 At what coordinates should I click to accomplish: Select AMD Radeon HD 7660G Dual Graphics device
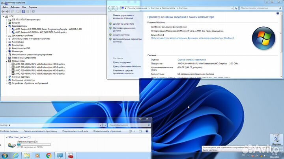41,32
